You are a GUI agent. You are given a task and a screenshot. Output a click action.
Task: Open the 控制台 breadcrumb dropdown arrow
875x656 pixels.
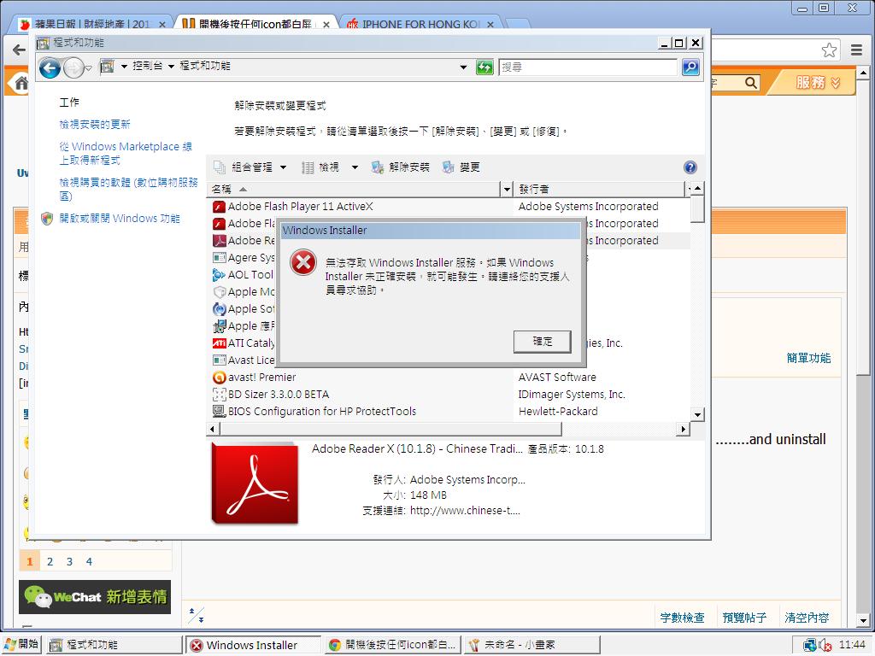[124, 67]
